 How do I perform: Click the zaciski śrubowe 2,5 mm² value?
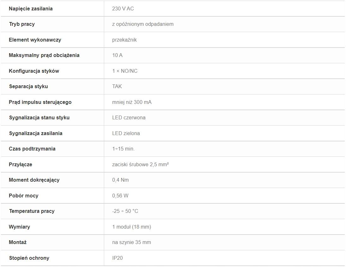[x=140, y=164]
